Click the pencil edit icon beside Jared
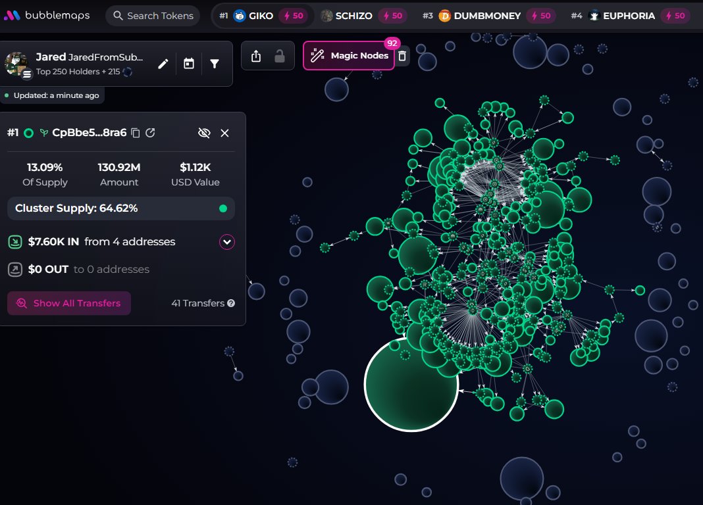Screen dimensions: 703x505 click(x=163, y=64)
